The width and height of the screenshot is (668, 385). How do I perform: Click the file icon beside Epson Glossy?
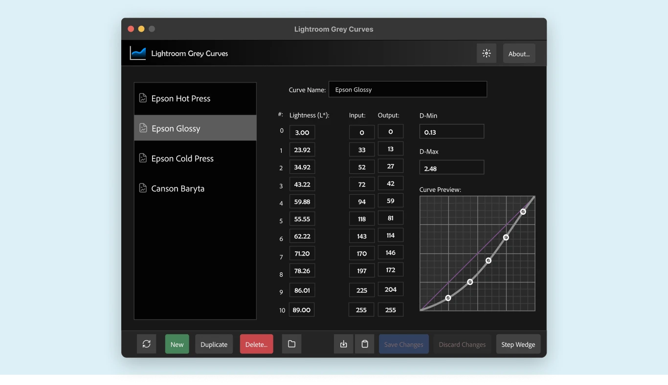(143, 128)
